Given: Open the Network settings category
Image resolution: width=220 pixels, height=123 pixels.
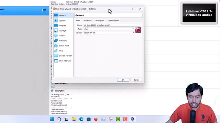Looking at the screenshot, I should [63, 41].
